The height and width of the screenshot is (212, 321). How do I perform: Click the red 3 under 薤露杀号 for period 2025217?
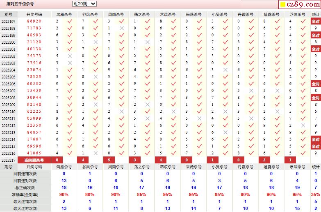point(264,160)
